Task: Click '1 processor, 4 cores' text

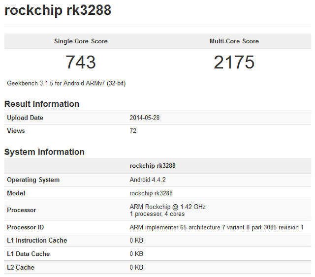Action: pyautogui.click(x=157, y=214)
